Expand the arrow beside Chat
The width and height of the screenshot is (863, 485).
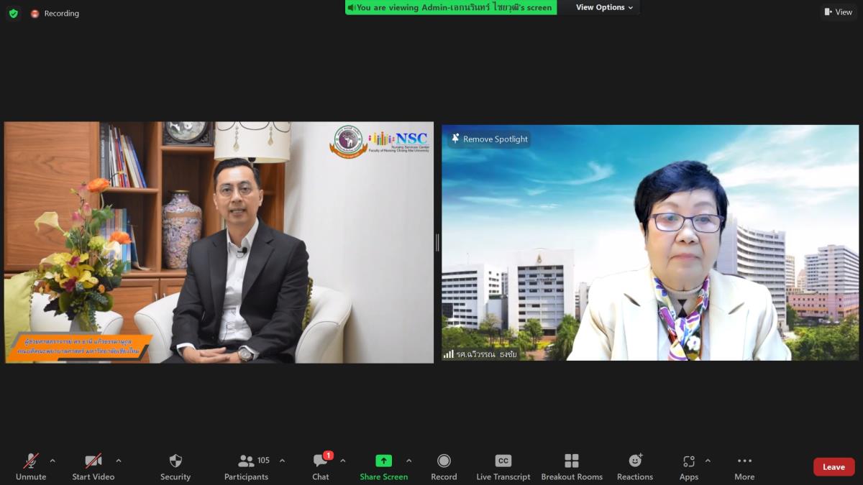(x=343, y=461)
